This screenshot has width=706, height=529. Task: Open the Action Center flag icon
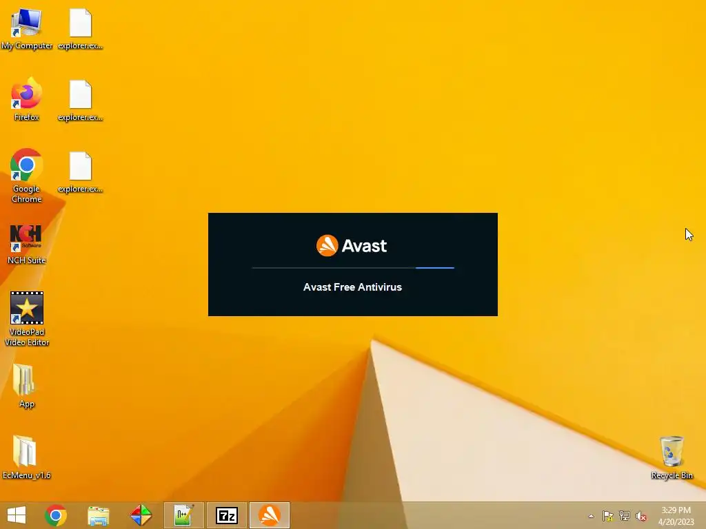click(607, 516)
